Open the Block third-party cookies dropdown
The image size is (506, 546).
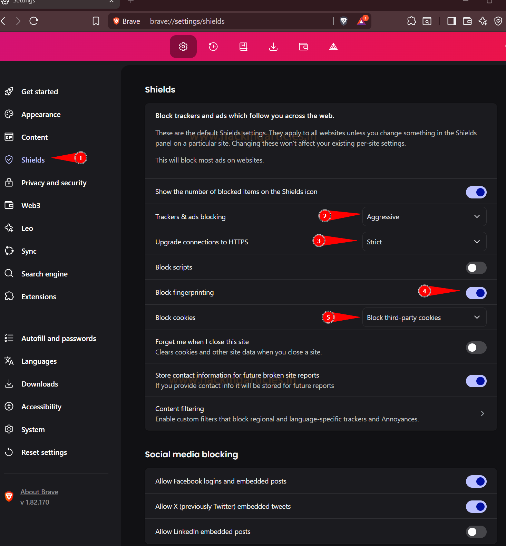coord(424,317)
